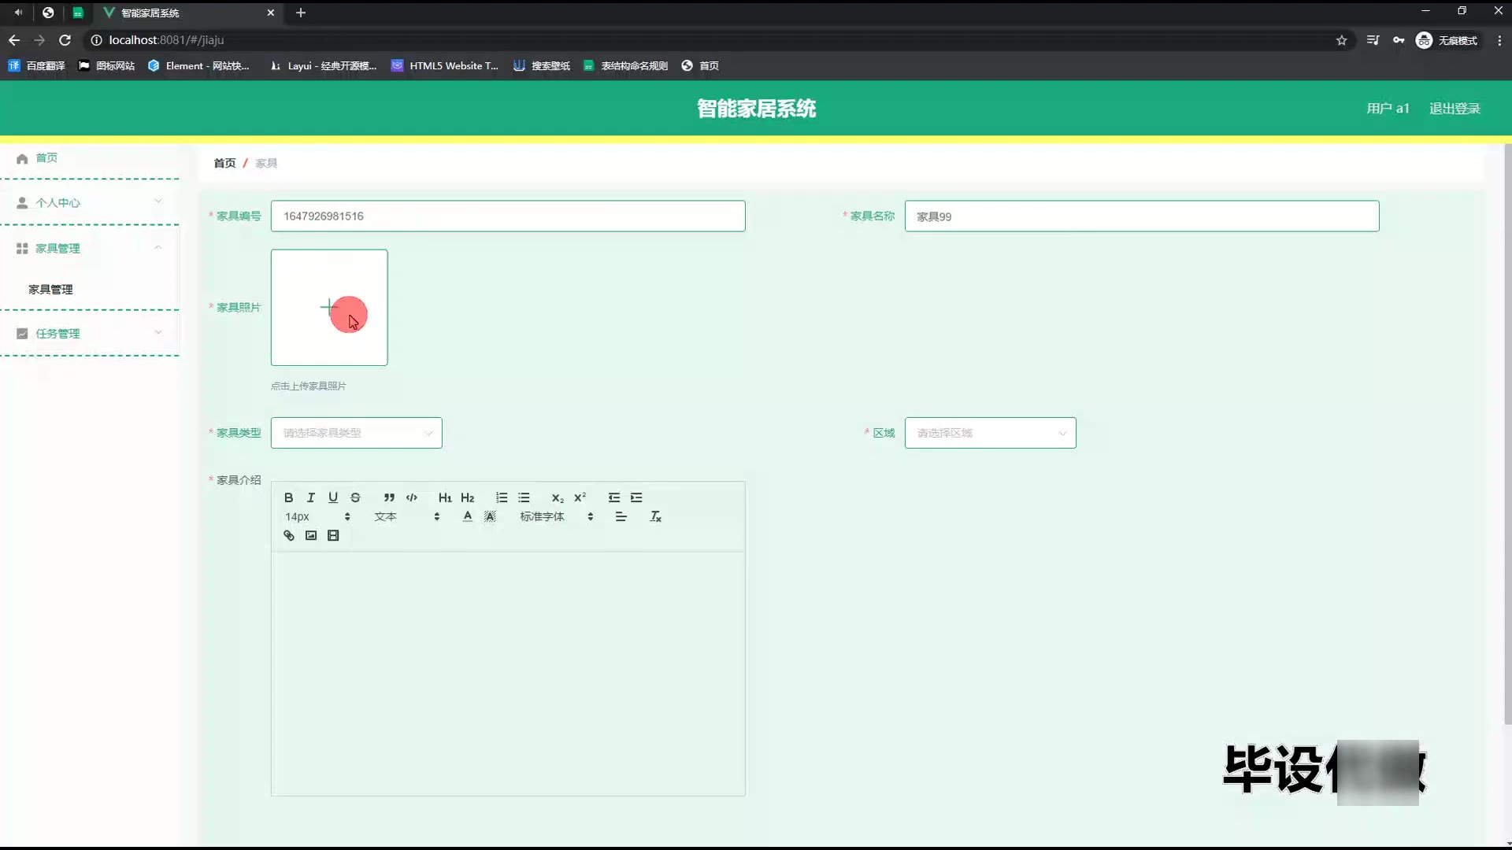Click the insert link icon

(289, 535)
